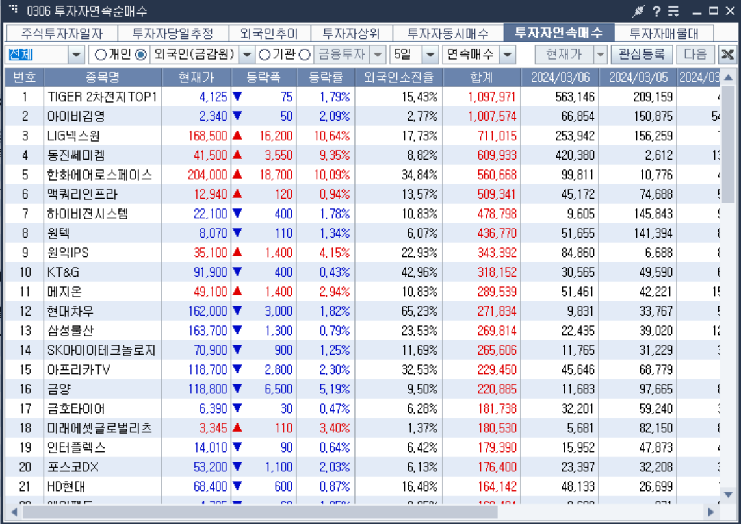Click the vertical scrollbar up arrow
Screen dimensions: 741x524
(x=728, y=77)
